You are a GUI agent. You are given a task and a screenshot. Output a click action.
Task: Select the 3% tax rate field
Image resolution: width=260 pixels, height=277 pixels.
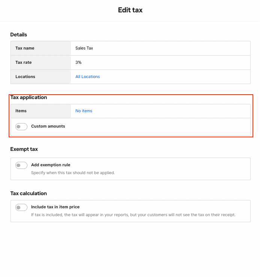point(161,63)
